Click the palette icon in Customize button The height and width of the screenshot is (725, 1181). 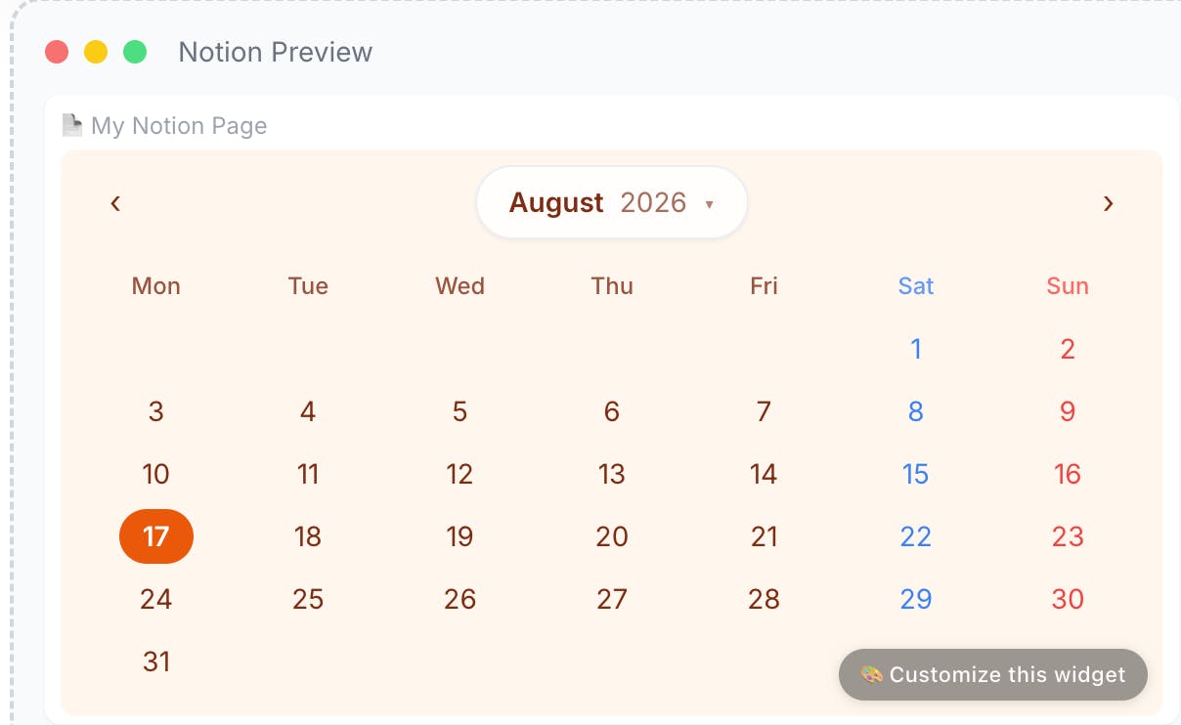pos(871,675)
